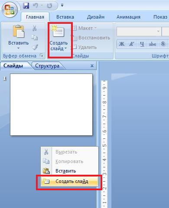Undo the last action

pos(35,6)
